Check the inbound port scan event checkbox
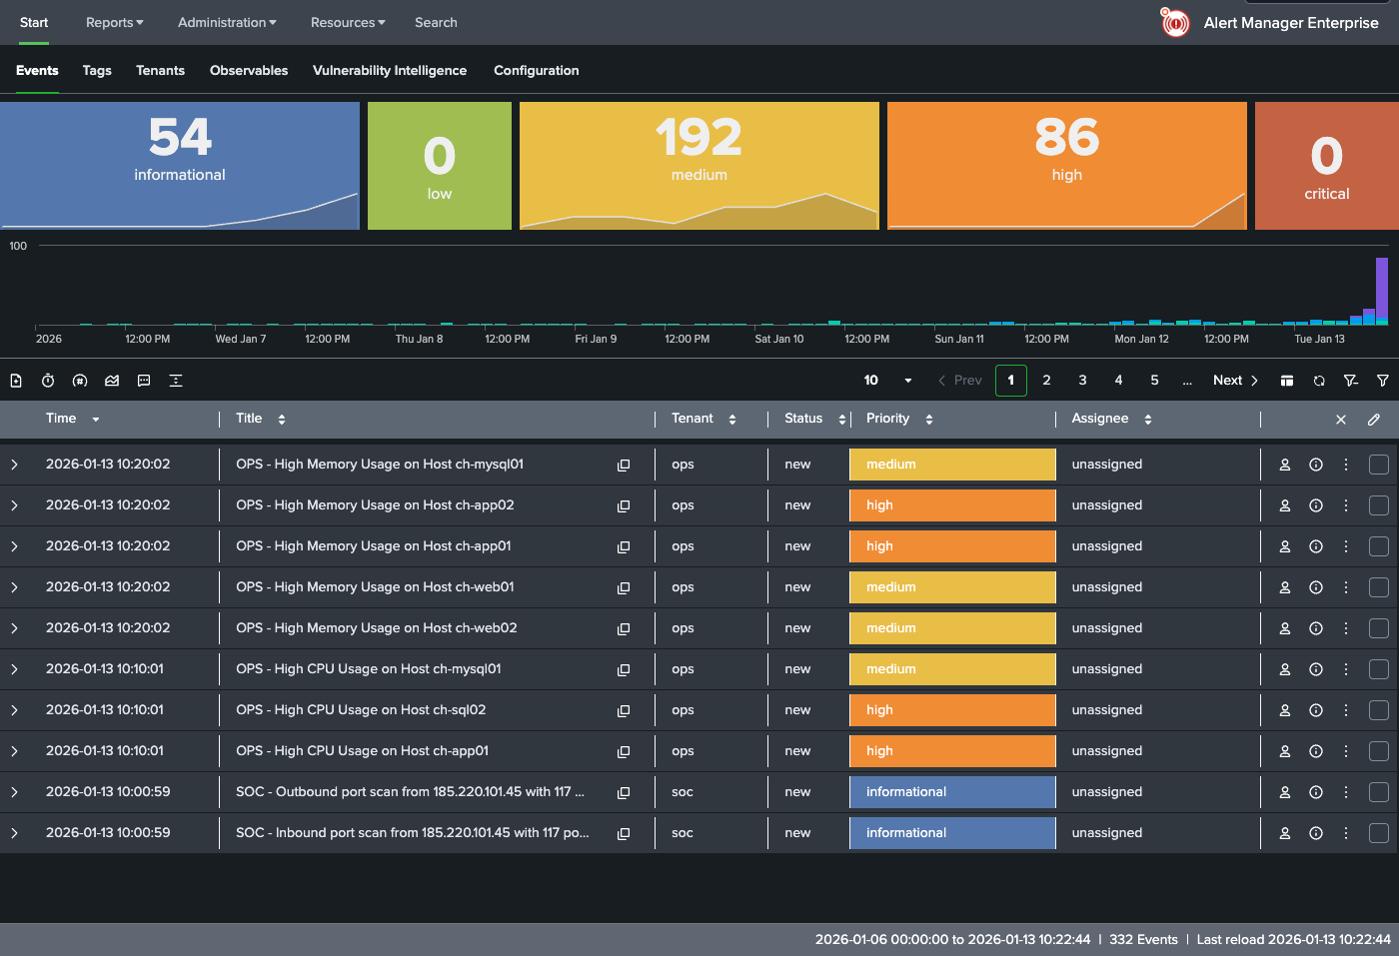The height and width of the screenshot is (956, 1399). [1379, 833]
